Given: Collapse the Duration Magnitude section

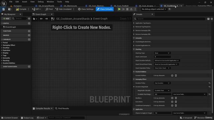Looking at the screenshot, I should (134, 87).
